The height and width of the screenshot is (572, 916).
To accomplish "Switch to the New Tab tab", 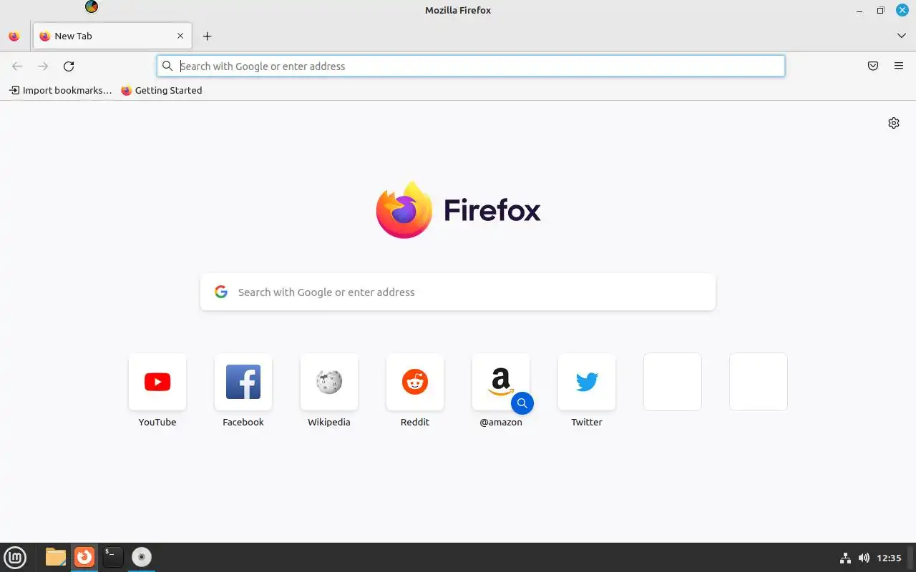I will [x=112, y=36].
